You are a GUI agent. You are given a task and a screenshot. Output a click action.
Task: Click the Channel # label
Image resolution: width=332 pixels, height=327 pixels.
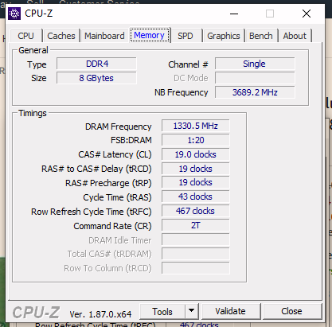click(x=188, y=64)
